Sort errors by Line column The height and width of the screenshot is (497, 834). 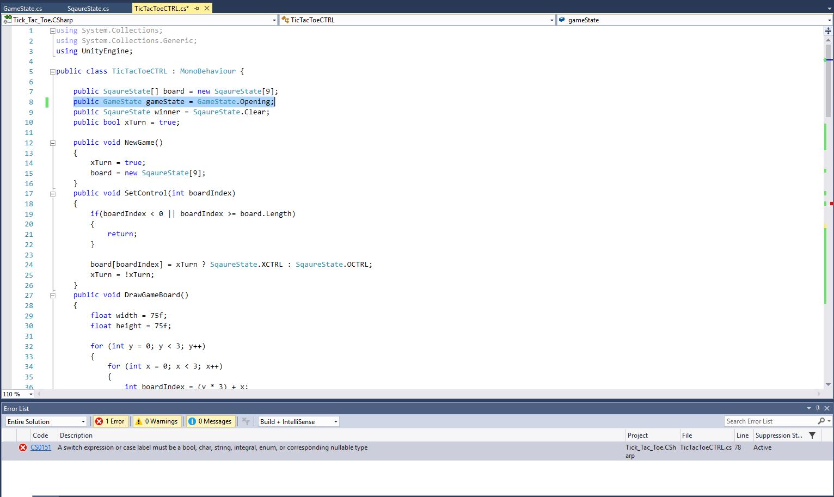tap(743, 435)
